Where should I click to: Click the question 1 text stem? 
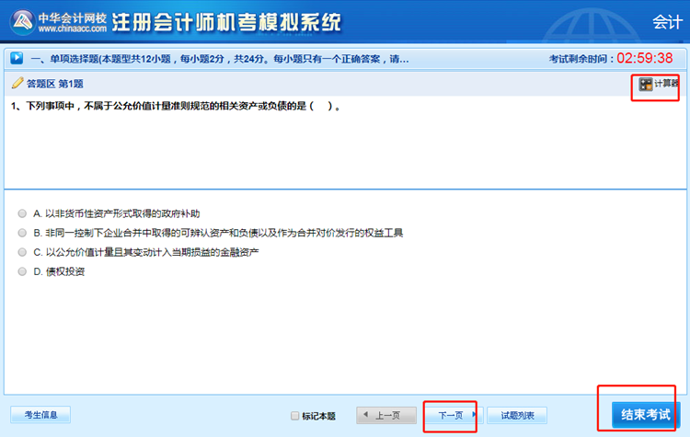pos(177,106)
